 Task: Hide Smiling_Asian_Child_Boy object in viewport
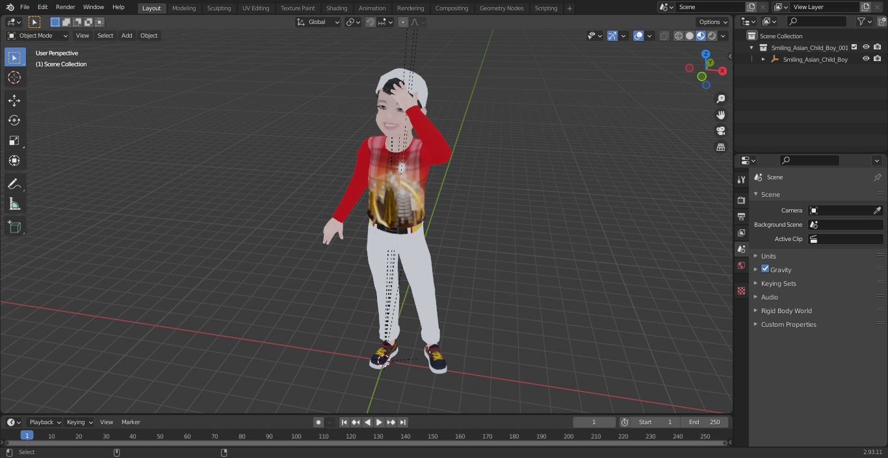tap(866, 59)
